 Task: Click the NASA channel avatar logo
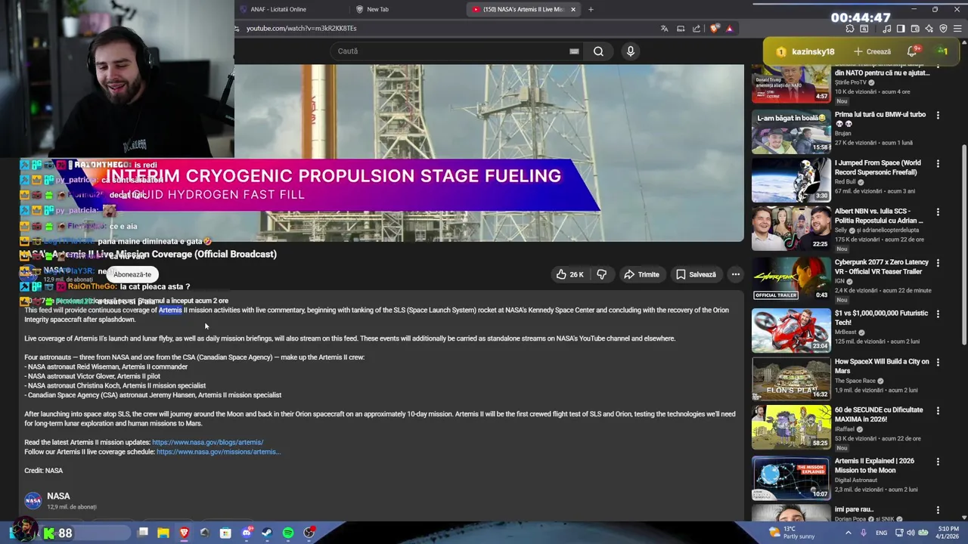[33, 501]
